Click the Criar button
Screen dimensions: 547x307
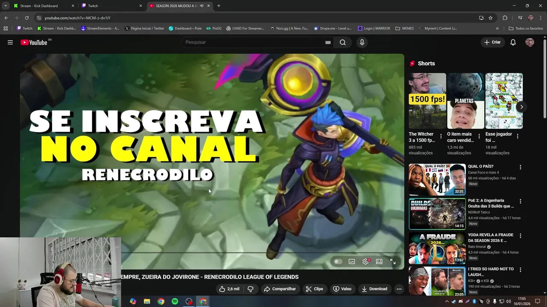point(492,42)
